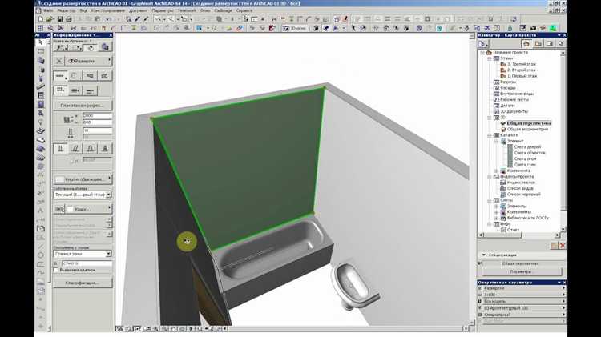This screenshot has width=601, height=337.
Task: Open the building material fill flyout arrow
Action: pyautogui.click(x=109, y=179)
